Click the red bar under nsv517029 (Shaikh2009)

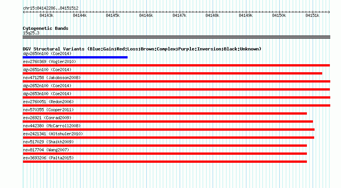click(165, 146)
